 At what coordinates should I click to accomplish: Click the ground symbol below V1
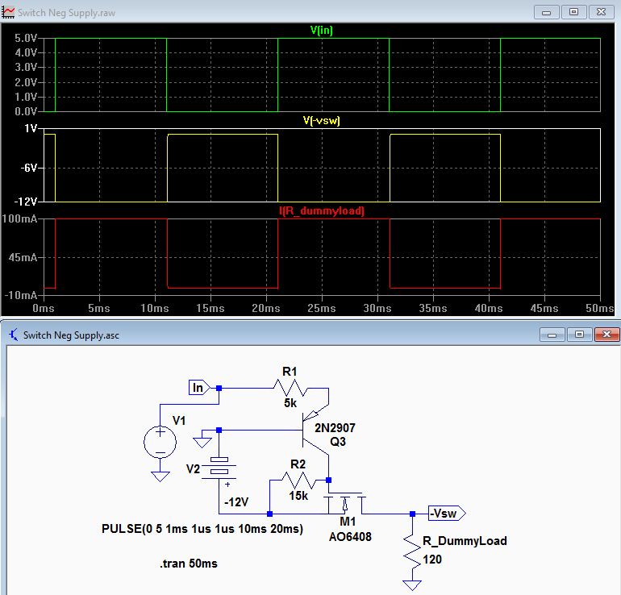point(160,476)
